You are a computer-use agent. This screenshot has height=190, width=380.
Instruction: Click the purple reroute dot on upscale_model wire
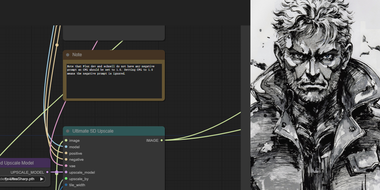57,172
